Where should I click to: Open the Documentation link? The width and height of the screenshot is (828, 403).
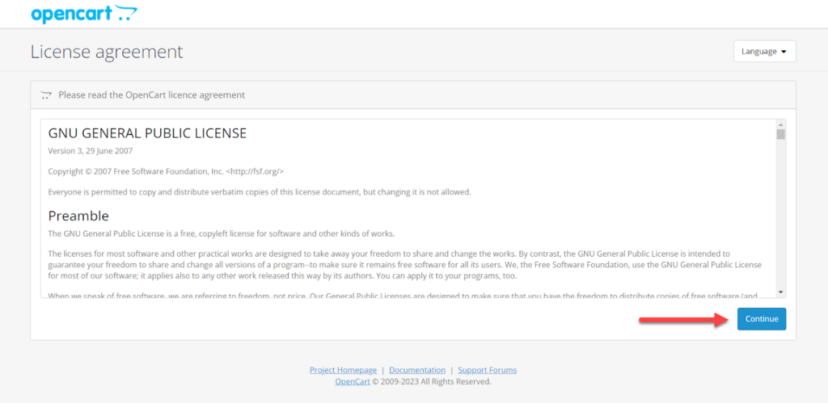[x=417, y=370]
